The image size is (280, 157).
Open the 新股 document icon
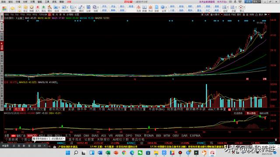pyautogui.click(x=157, y=7)
